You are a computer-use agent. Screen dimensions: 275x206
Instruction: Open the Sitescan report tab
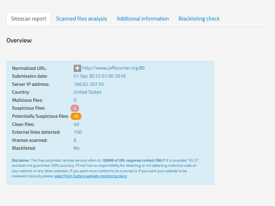coord(29,19)
